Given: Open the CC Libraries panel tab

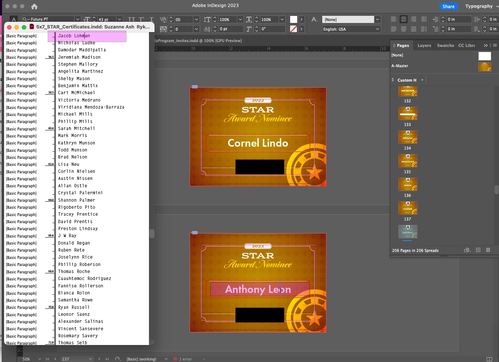Looking at the screenshot, I should pos(467,45).
